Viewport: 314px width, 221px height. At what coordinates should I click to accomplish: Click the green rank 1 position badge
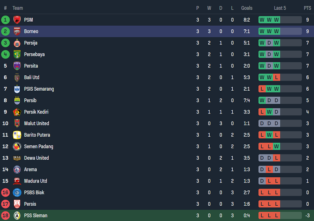[5, 20]
